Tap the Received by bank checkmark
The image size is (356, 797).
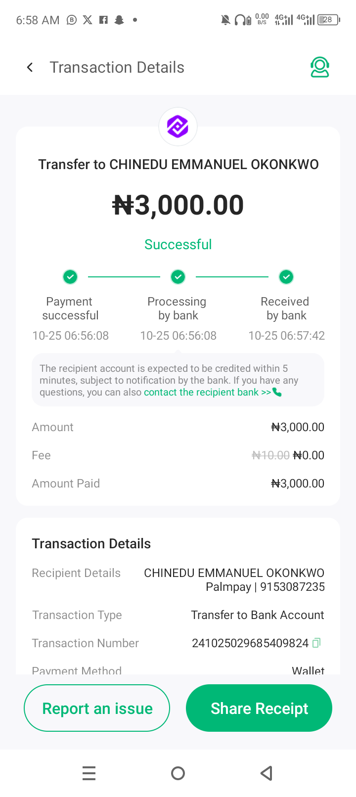click(x=286, y=277)
